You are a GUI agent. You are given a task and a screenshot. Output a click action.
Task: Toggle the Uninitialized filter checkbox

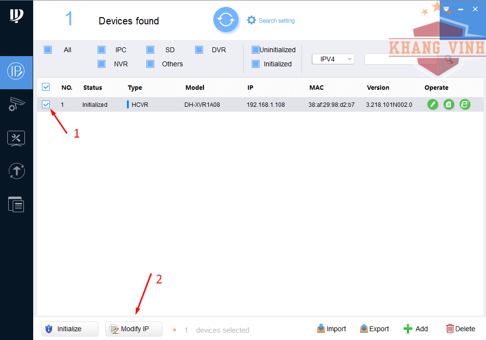pos(255,50)
